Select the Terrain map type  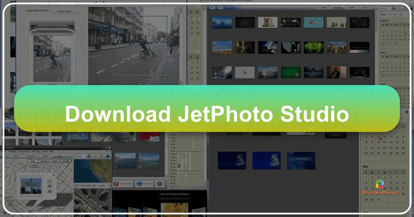(66, 161)
